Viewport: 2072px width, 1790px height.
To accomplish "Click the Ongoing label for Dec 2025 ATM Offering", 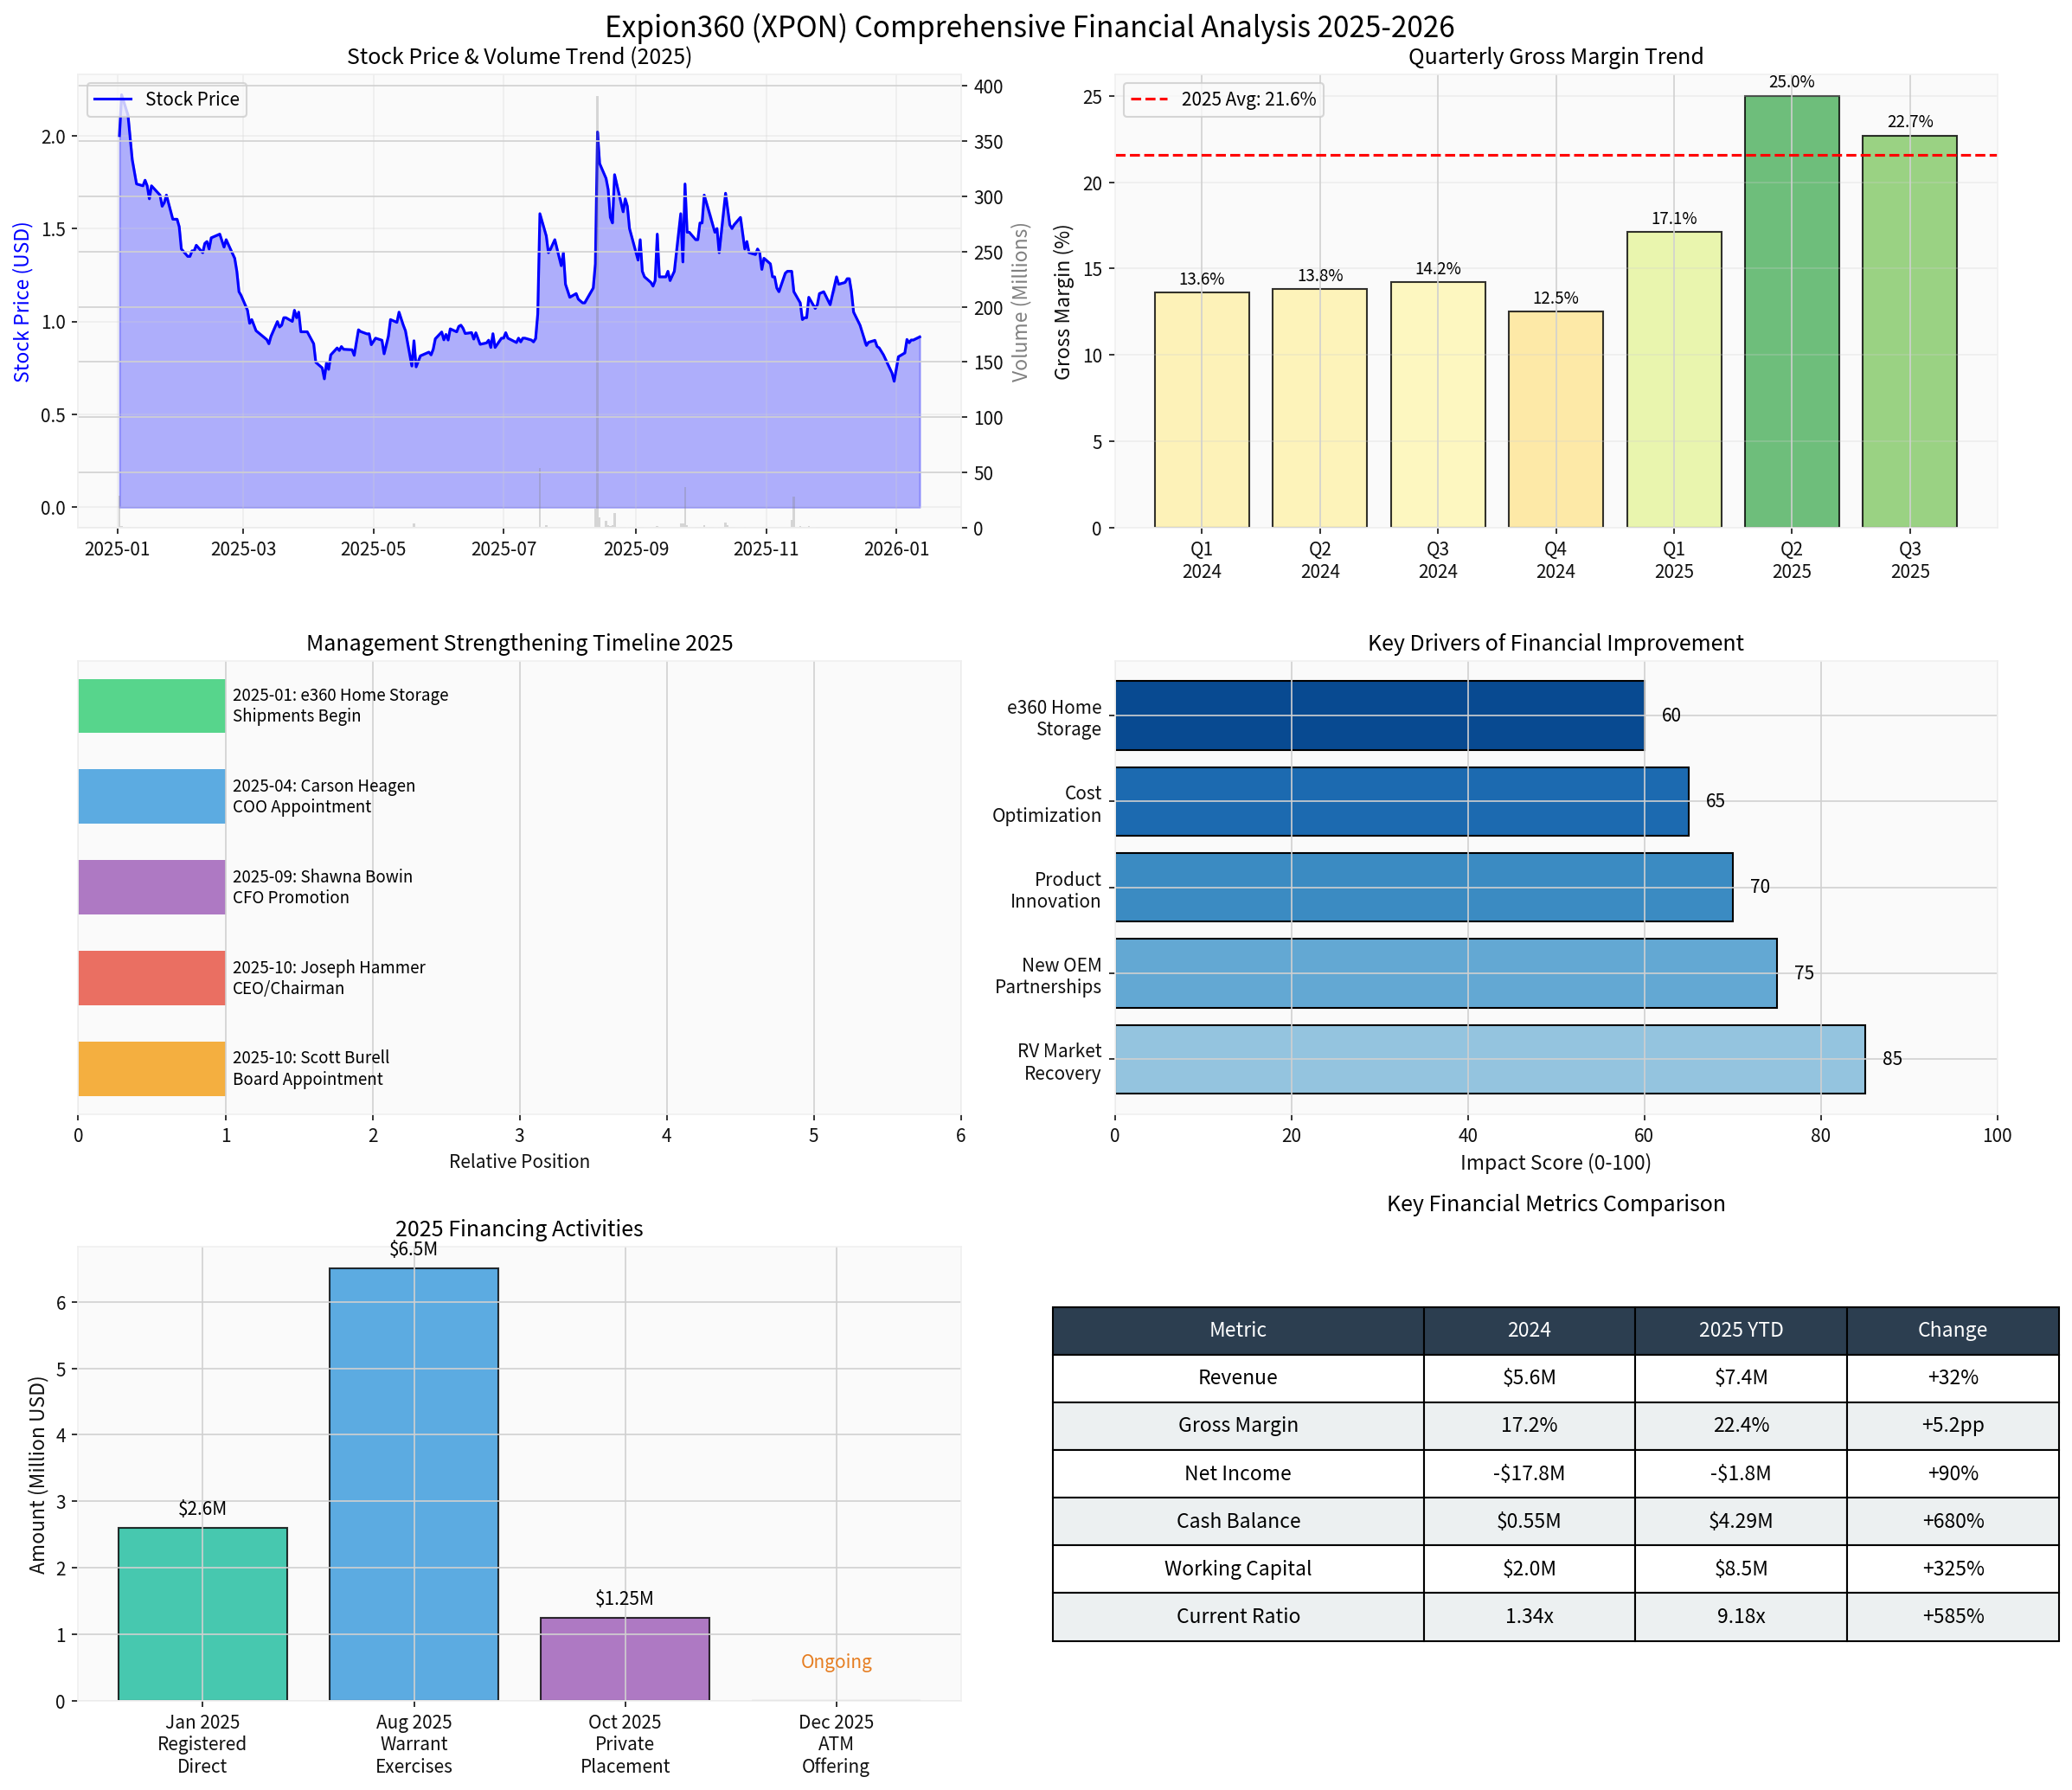I will pos(835,1661).
